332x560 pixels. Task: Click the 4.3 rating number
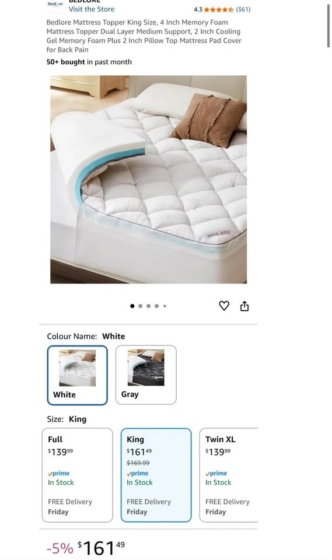(198, 10)
